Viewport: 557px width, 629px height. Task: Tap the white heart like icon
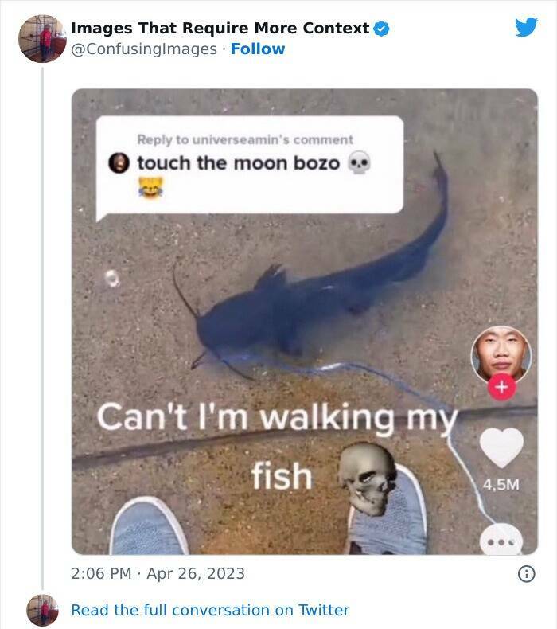point(502,447)
